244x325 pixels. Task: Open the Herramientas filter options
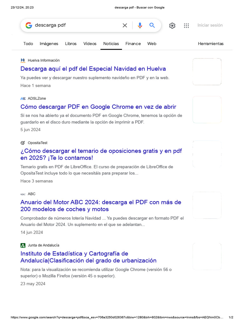[x=211, y=44]
